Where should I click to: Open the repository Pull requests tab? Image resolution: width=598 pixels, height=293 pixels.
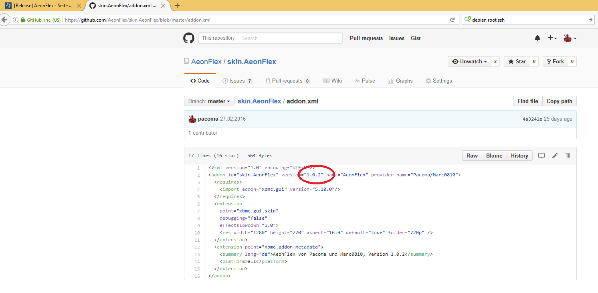tap(288, 81)
